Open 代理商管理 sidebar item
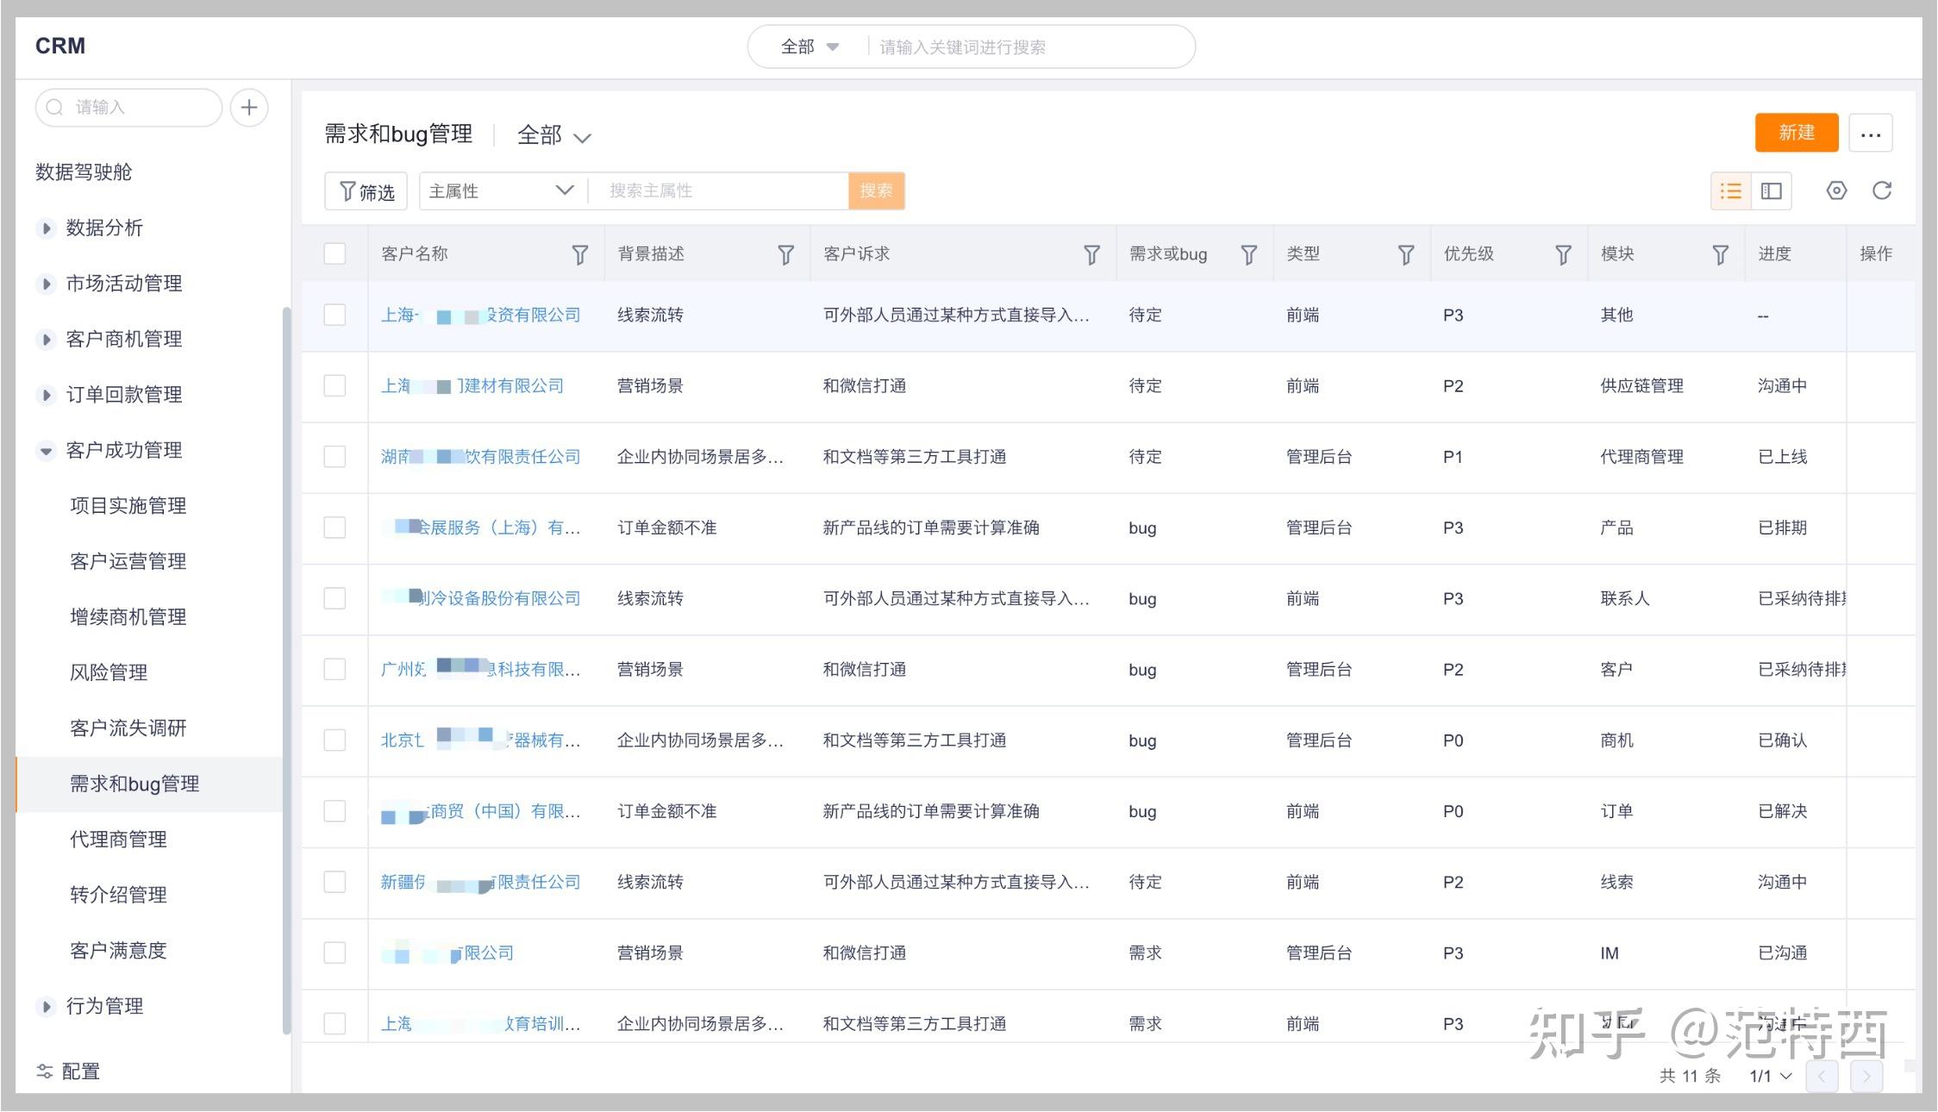 [x=118, y=839]
